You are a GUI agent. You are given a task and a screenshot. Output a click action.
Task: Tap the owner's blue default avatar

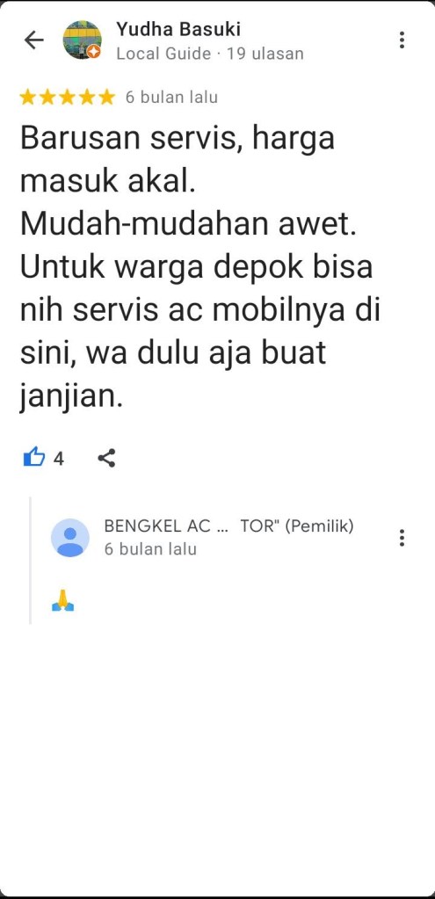click(70, 538)
